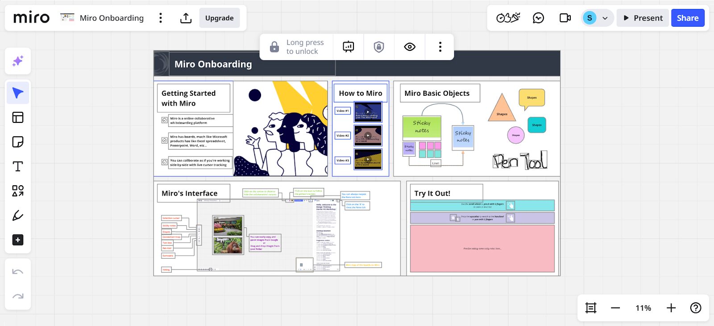Zoom out with minus button
This screenshot has width=714, height=326.
pos(615,308)
